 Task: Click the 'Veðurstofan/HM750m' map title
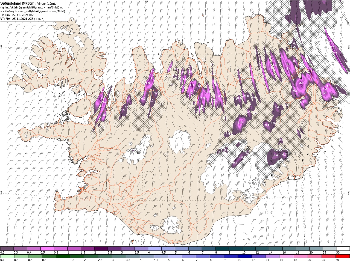click(x=17, y=3)
